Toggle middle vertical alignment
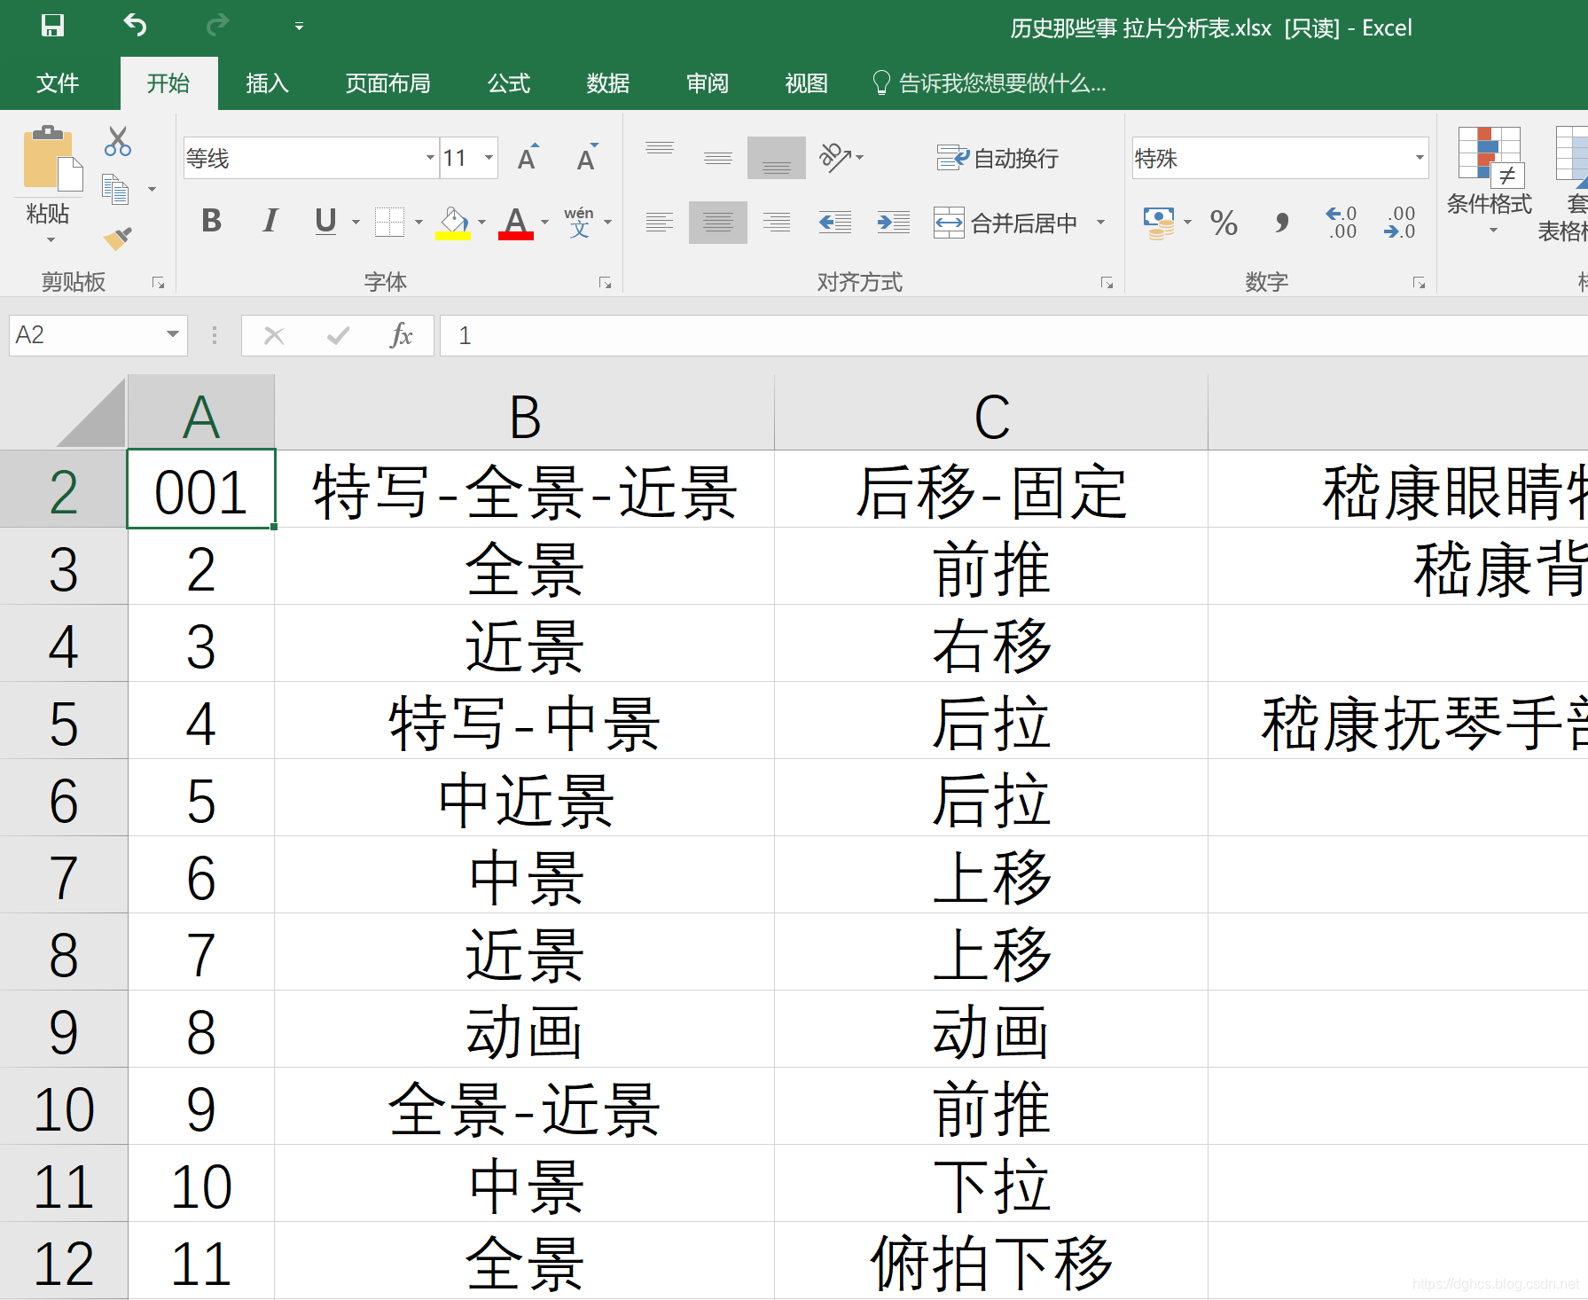Screen dimensions: 1588x1300 coord(717,159)
